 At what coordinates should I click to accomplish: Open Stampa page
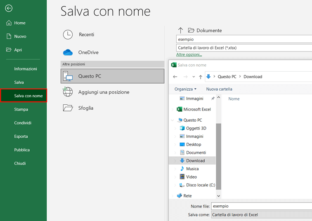(21, 109)
